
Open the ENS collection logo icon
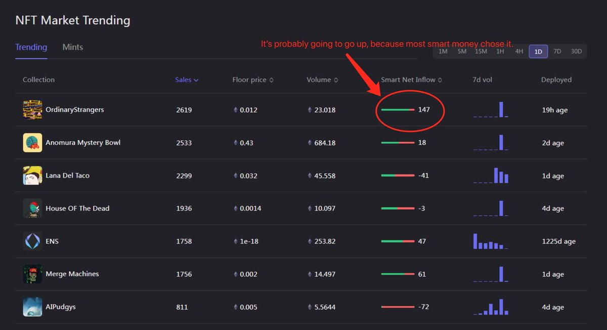[32, 241]
